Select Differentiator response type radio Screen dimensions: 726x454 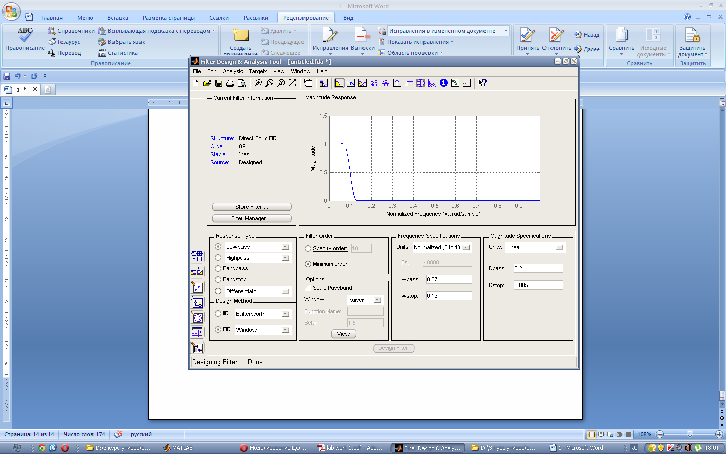pyautogui.click(x=218, y=291)
